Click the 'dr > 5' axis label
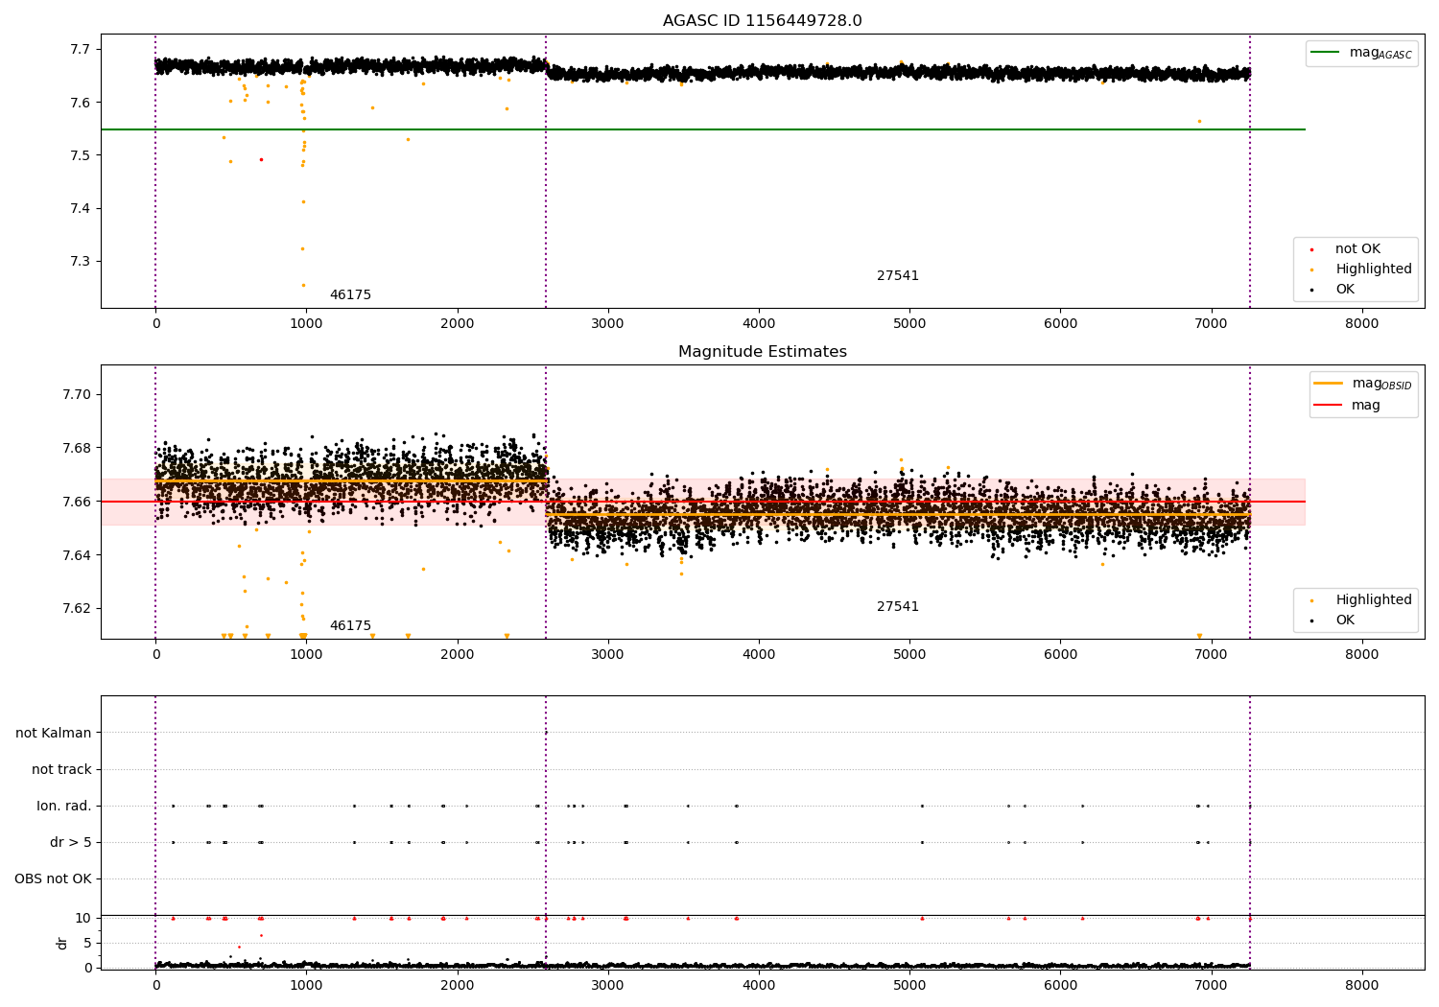 (x=71, y=843)
